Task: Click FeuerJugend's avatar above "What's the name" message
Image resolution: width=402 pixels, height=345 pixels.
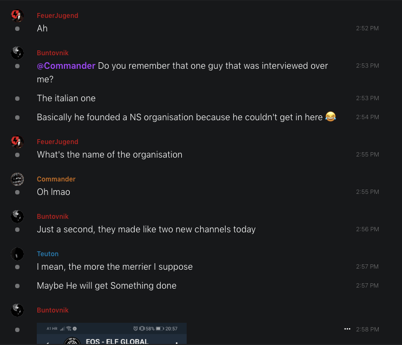Action: [x=17, y=142]
